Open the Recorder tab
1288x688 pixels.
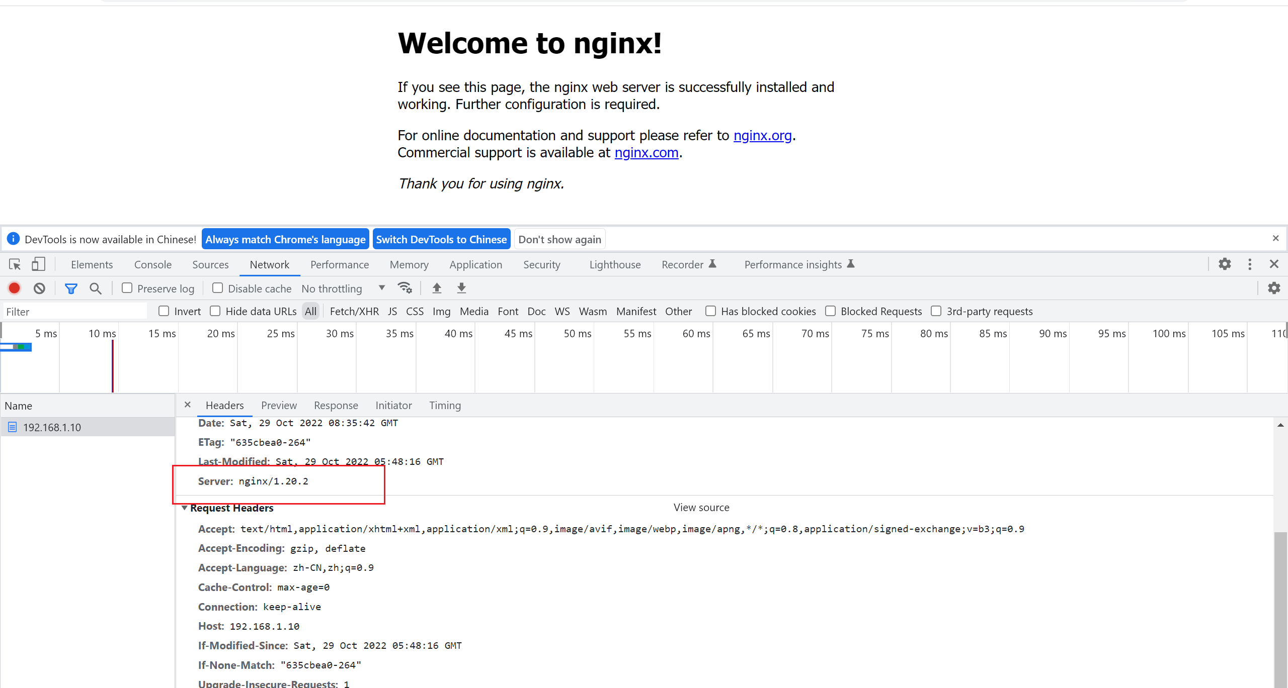(689, 265)
